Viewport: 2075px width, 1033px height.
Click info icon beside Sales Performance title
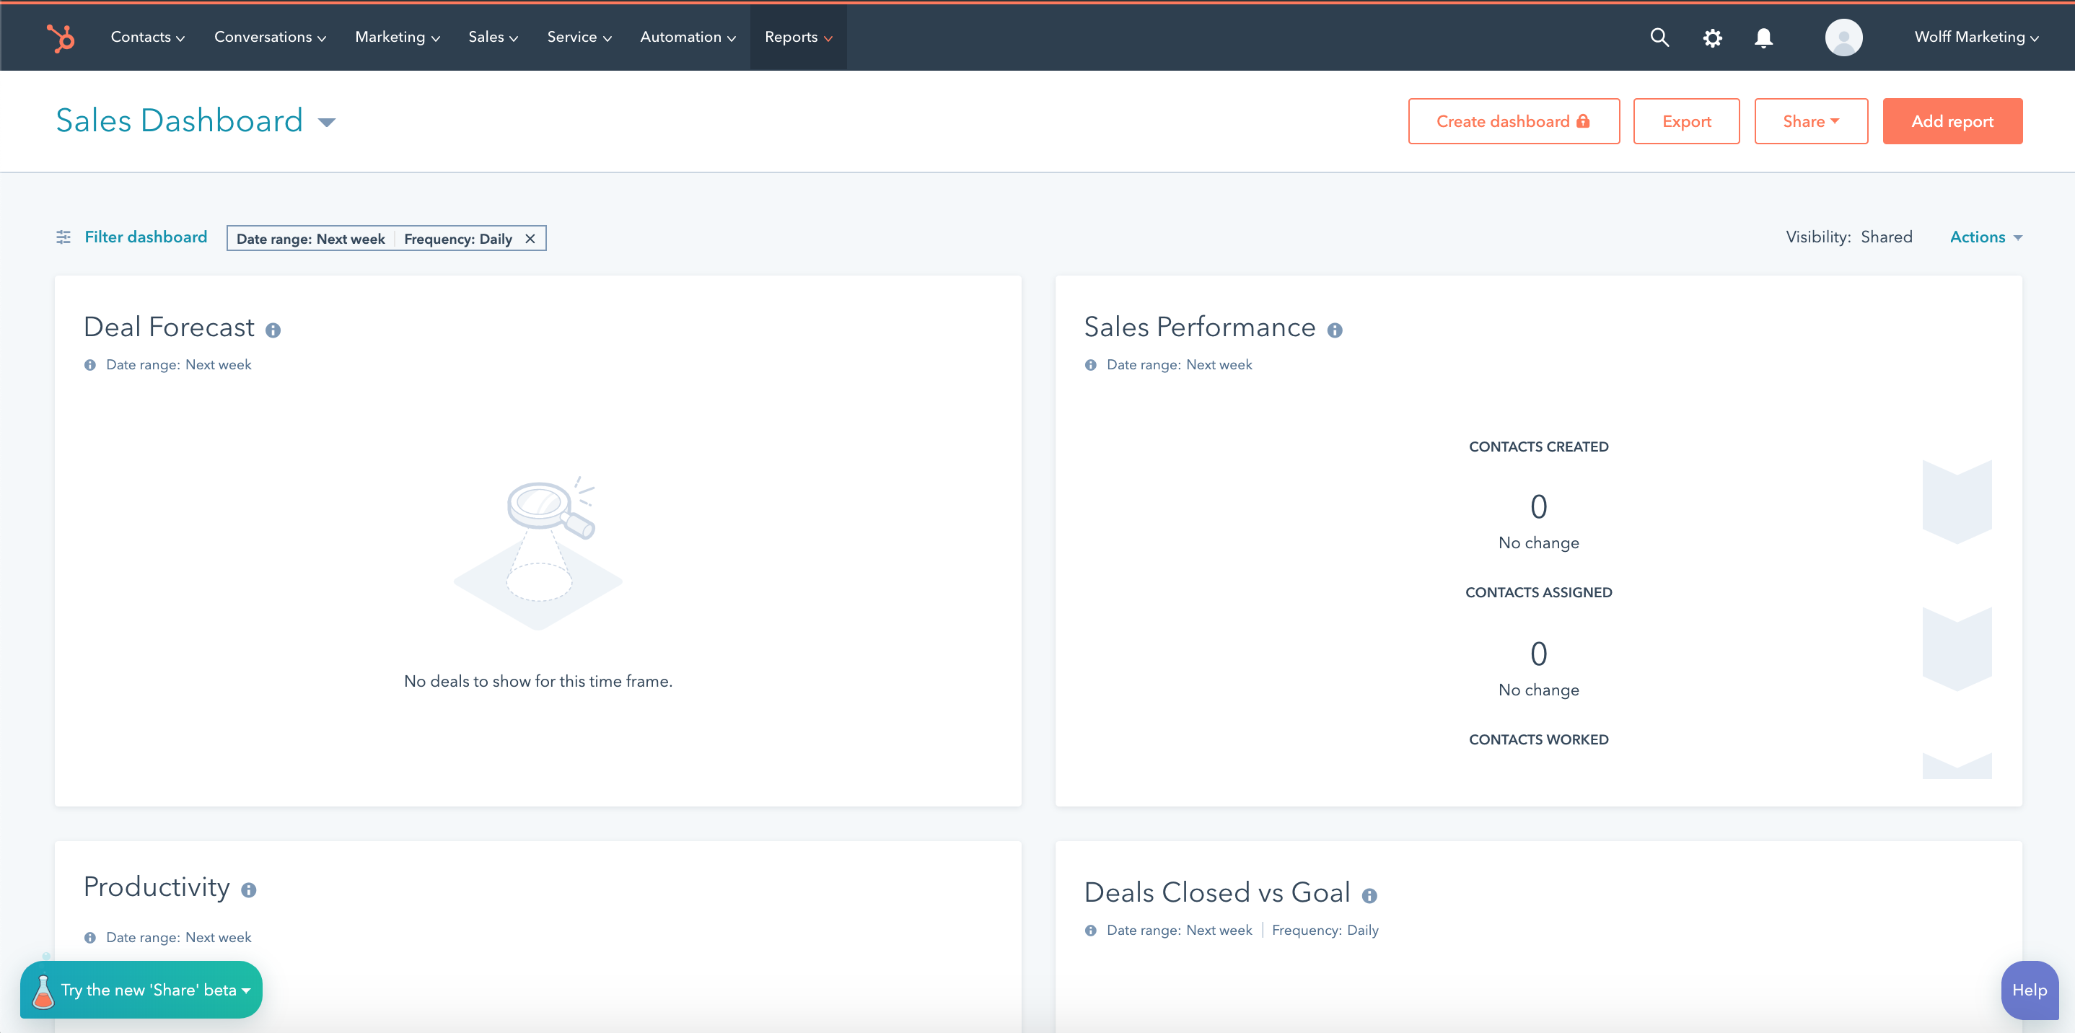coord(1335,330)
